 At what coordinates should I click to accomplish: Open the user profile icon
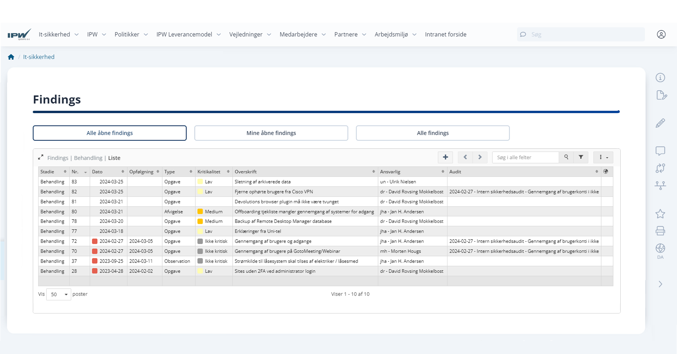[661, 34]
